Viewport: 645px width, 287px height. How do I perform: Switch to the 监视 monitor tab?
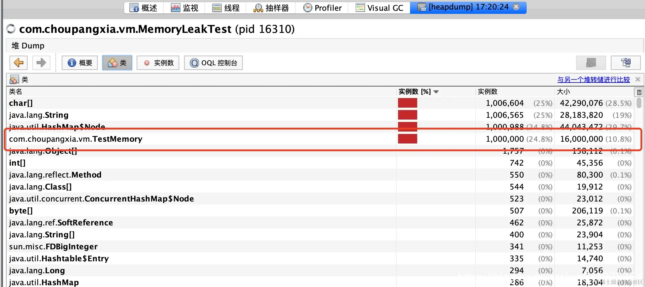coord(185,8)
